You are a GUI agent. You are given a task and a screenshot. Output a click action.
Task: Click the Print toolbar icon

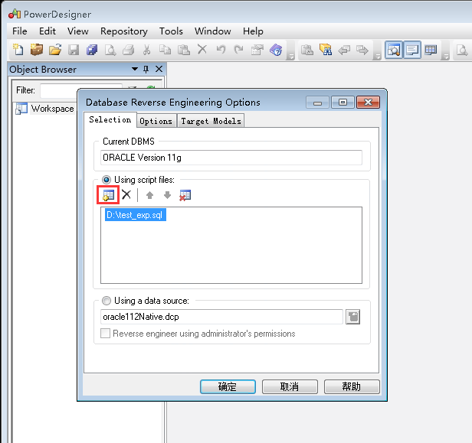click(129, 50)
